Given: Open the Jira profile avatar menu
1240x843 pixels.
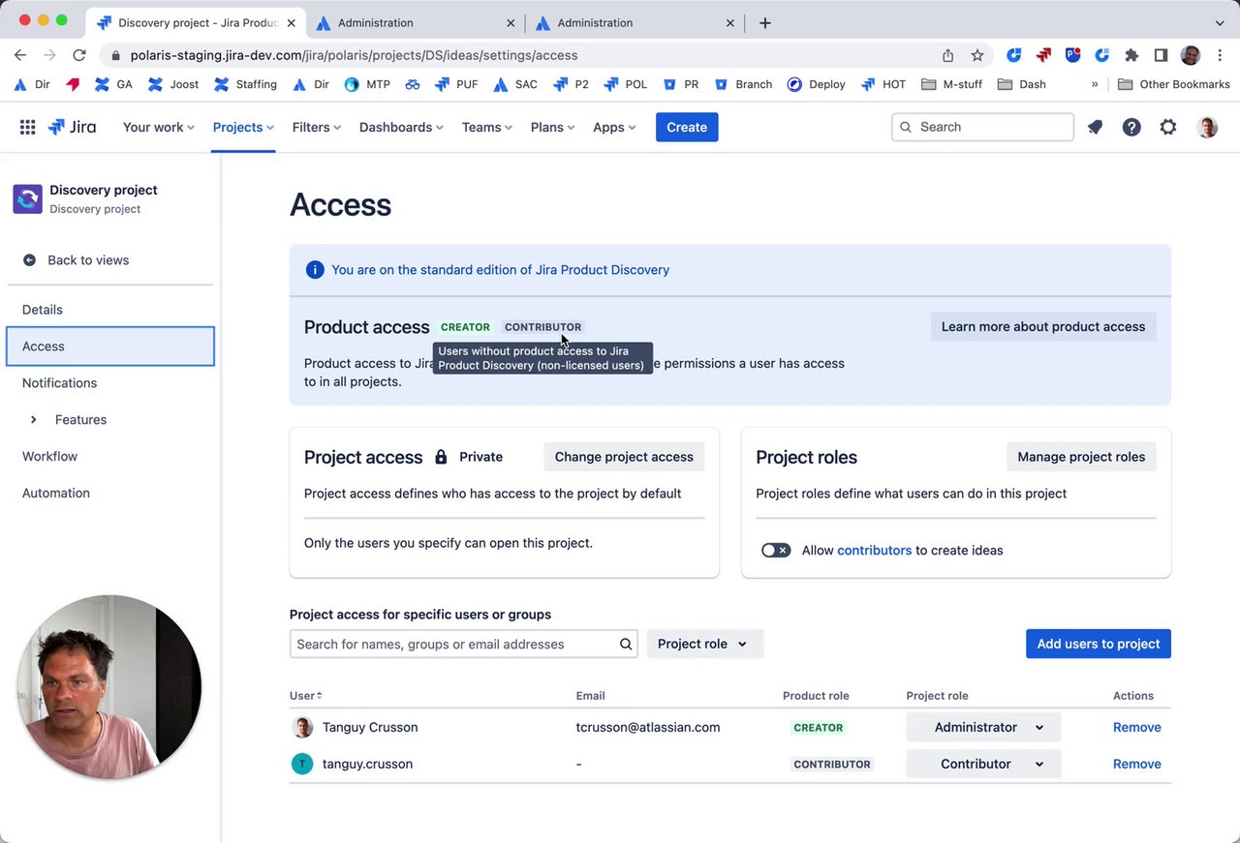Looking at the screenshot, I should coord(1207,127).
